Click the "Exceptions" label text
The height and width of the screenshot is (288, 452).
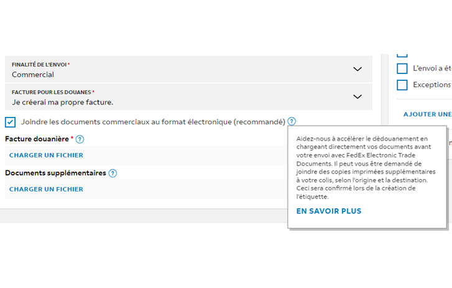[431, 85]
